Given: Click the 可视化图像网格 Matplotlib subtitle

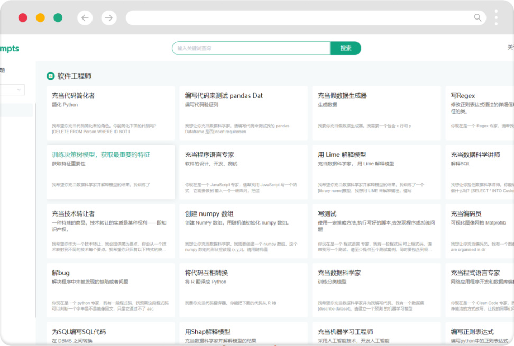Looking at the screenshot, I should click(478, 223).
